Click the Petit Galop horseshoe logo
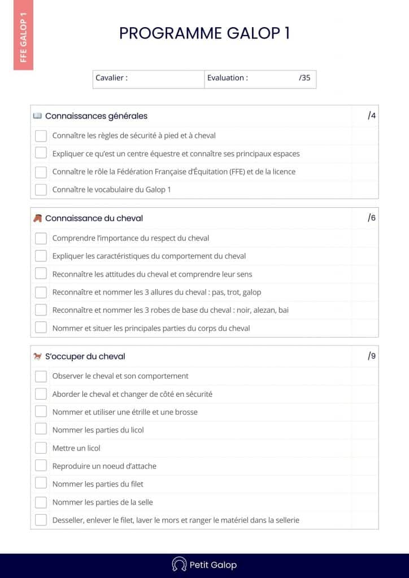 pos(179,564)
